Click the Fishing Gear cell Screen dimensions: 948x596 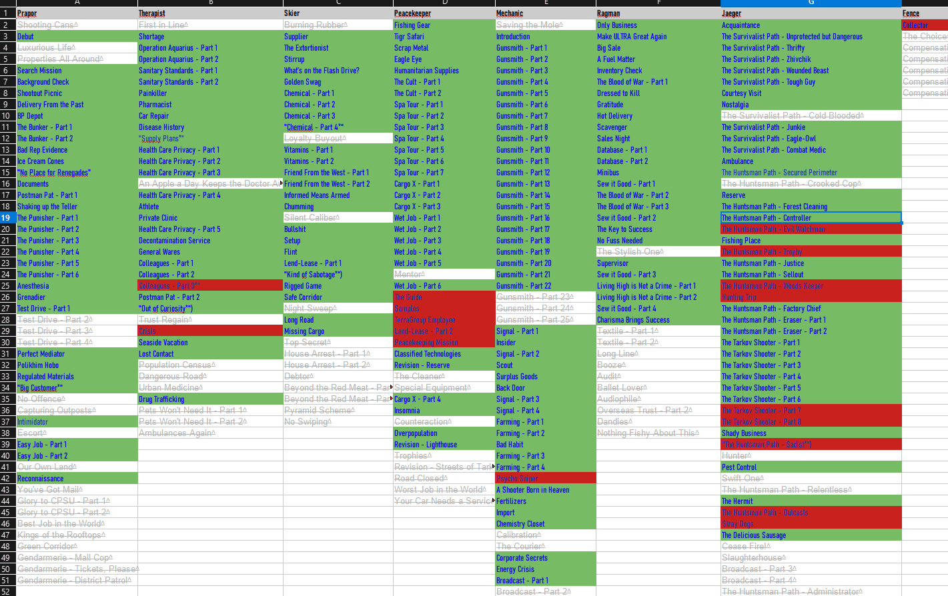click(x=444, y=25)
